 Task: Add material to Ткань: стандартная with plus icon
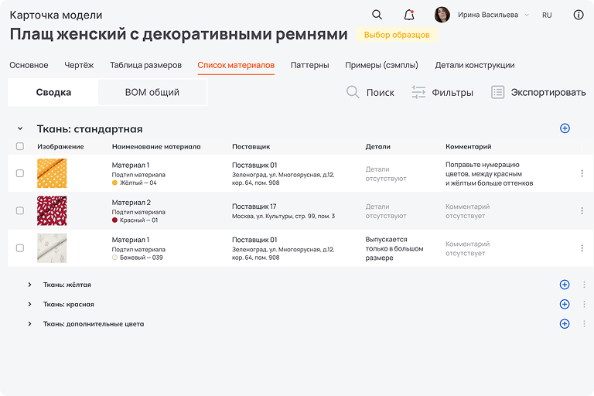565,128
